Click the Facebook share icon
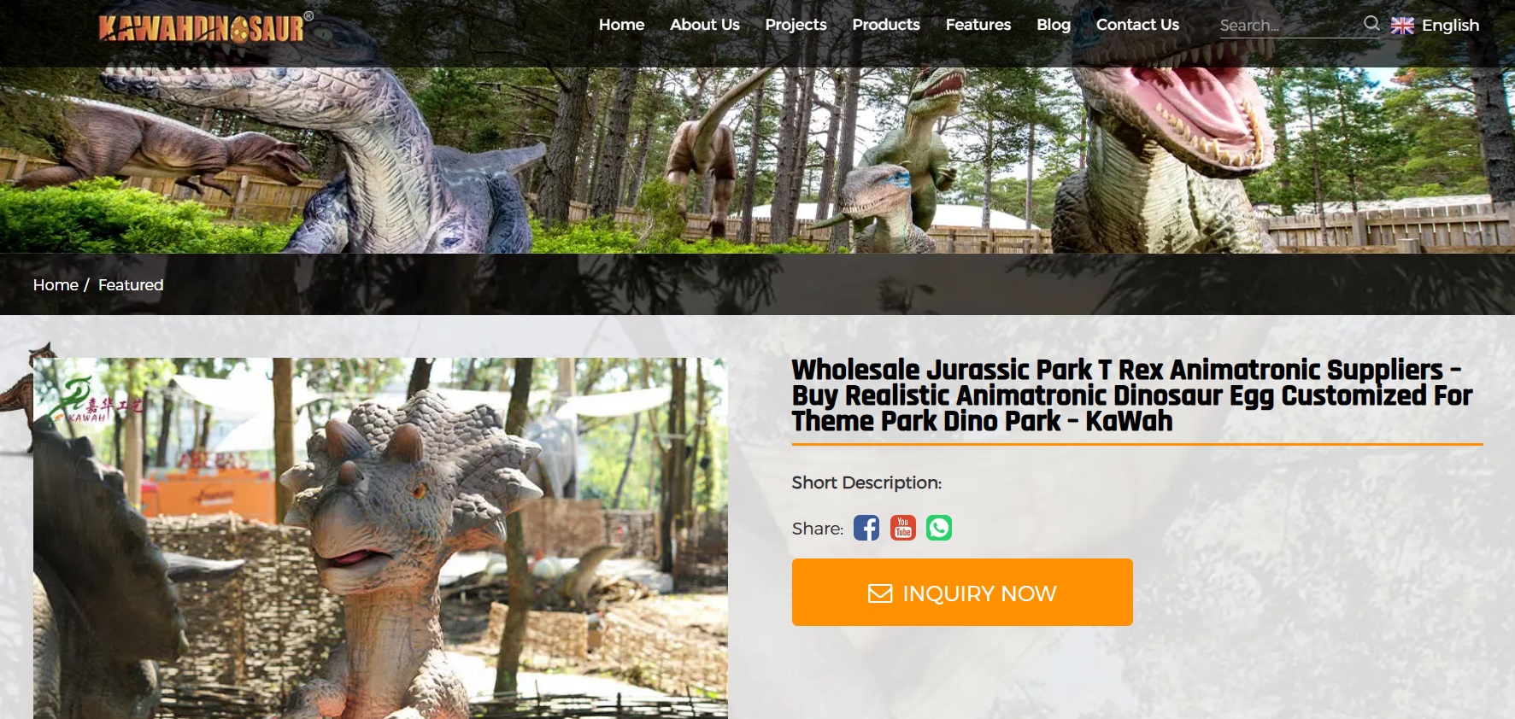This screenshot has height=719, width=1515. 866,529
